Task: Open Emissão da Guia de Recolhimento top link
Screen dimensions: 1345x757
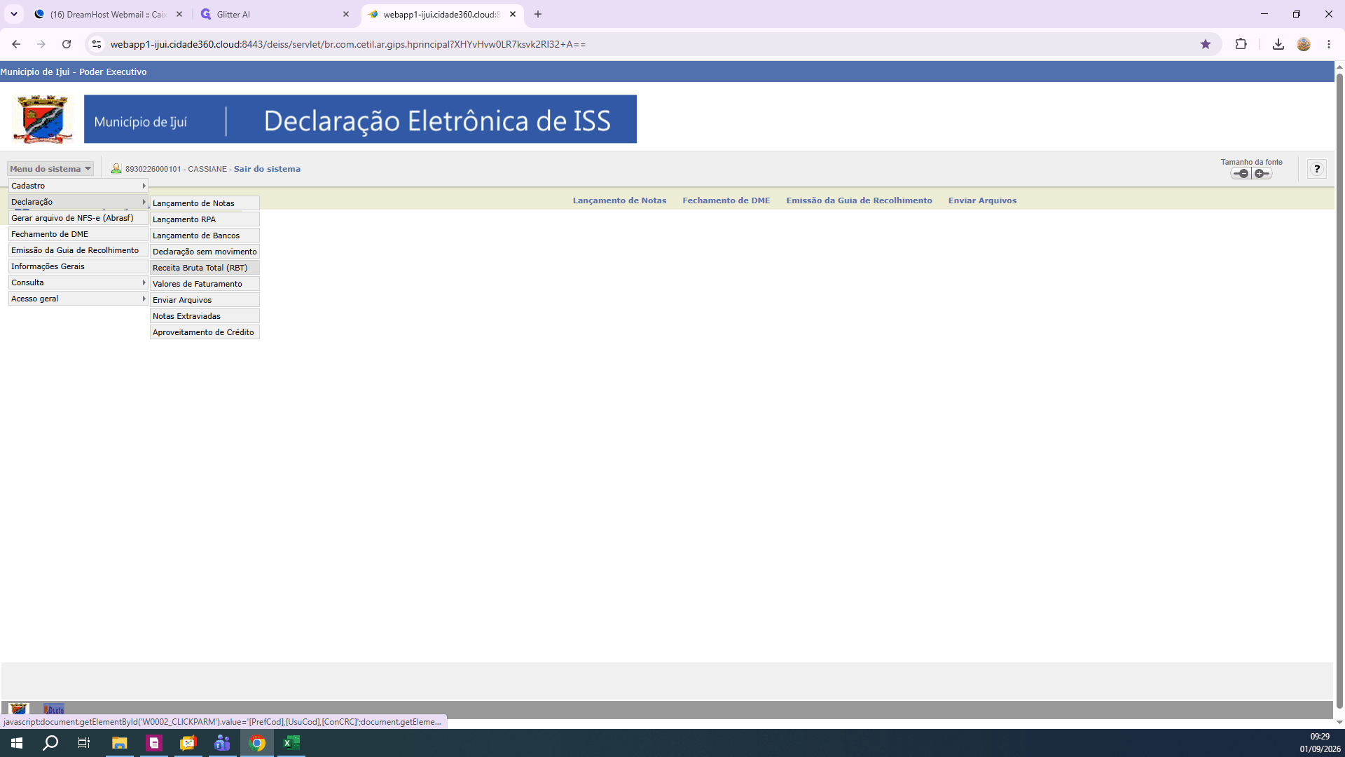Action: (x=859, y=200)
